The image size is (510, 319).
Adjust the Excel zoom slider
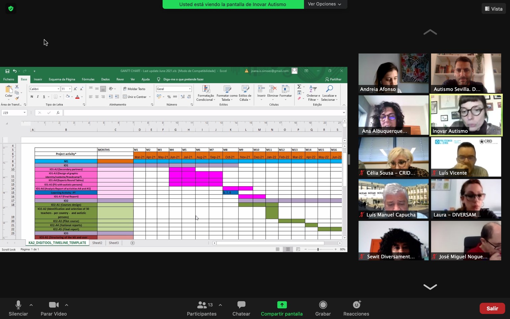pos(318,249)
